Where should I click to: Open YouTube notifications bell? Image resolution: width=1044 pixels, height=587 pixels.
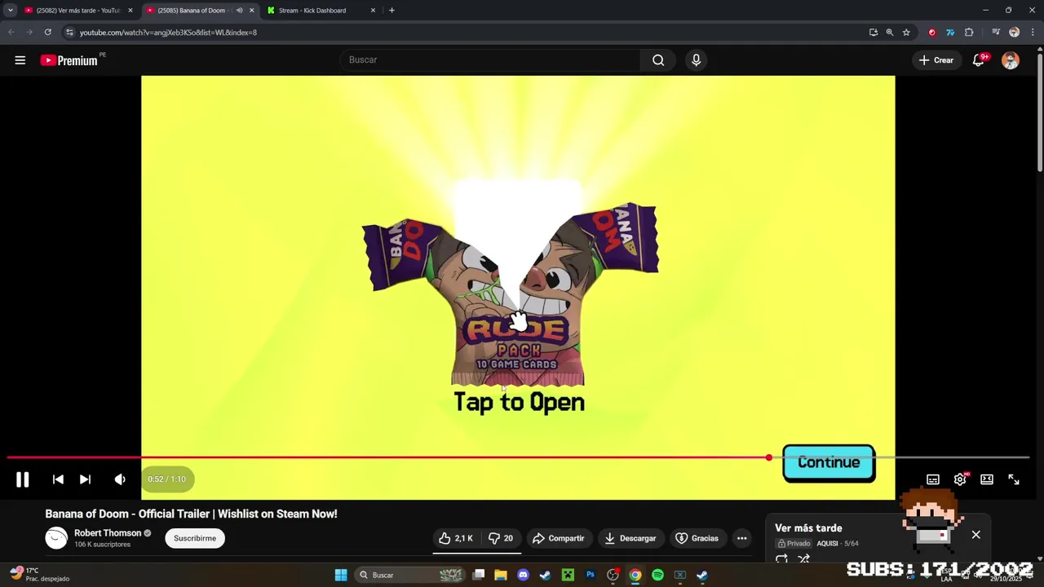pos(979,60)
